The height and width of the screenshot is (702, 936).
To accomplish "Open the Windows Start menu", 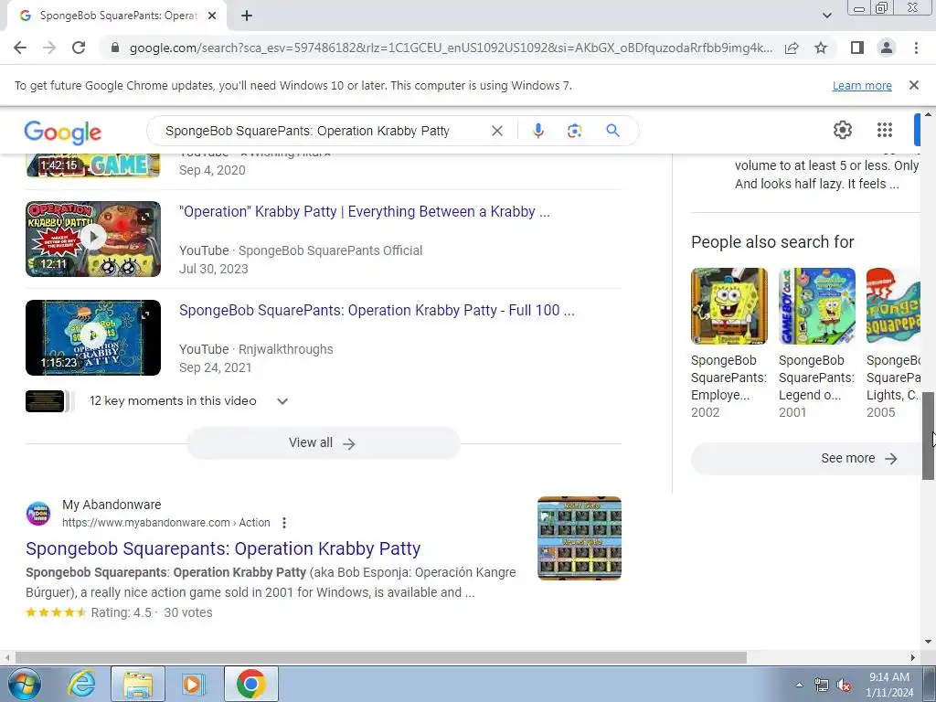I will pyautogui.click(x=23, y=684).
